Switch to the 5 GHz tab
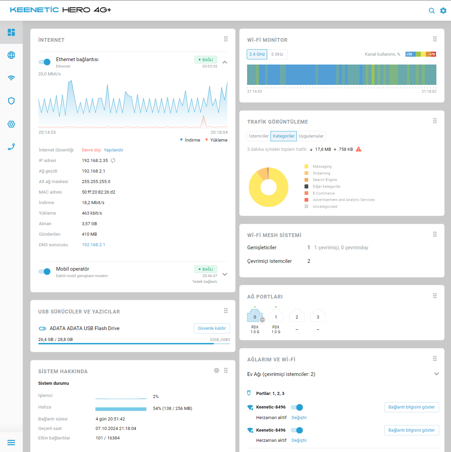The width and height of the screenshot is (451, 452). click(x=277, y=54)
